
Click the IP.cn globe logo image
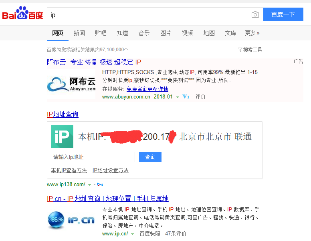coord(71,220)
